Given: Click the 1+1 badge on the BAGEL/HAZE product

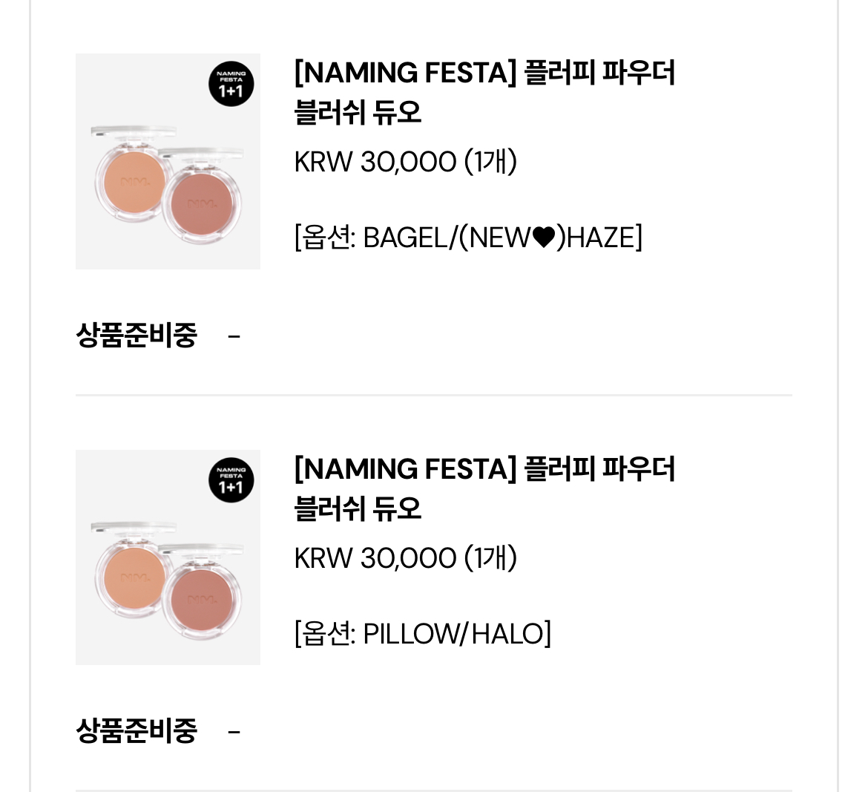Looking at the screenshot, I should [231, 84].
